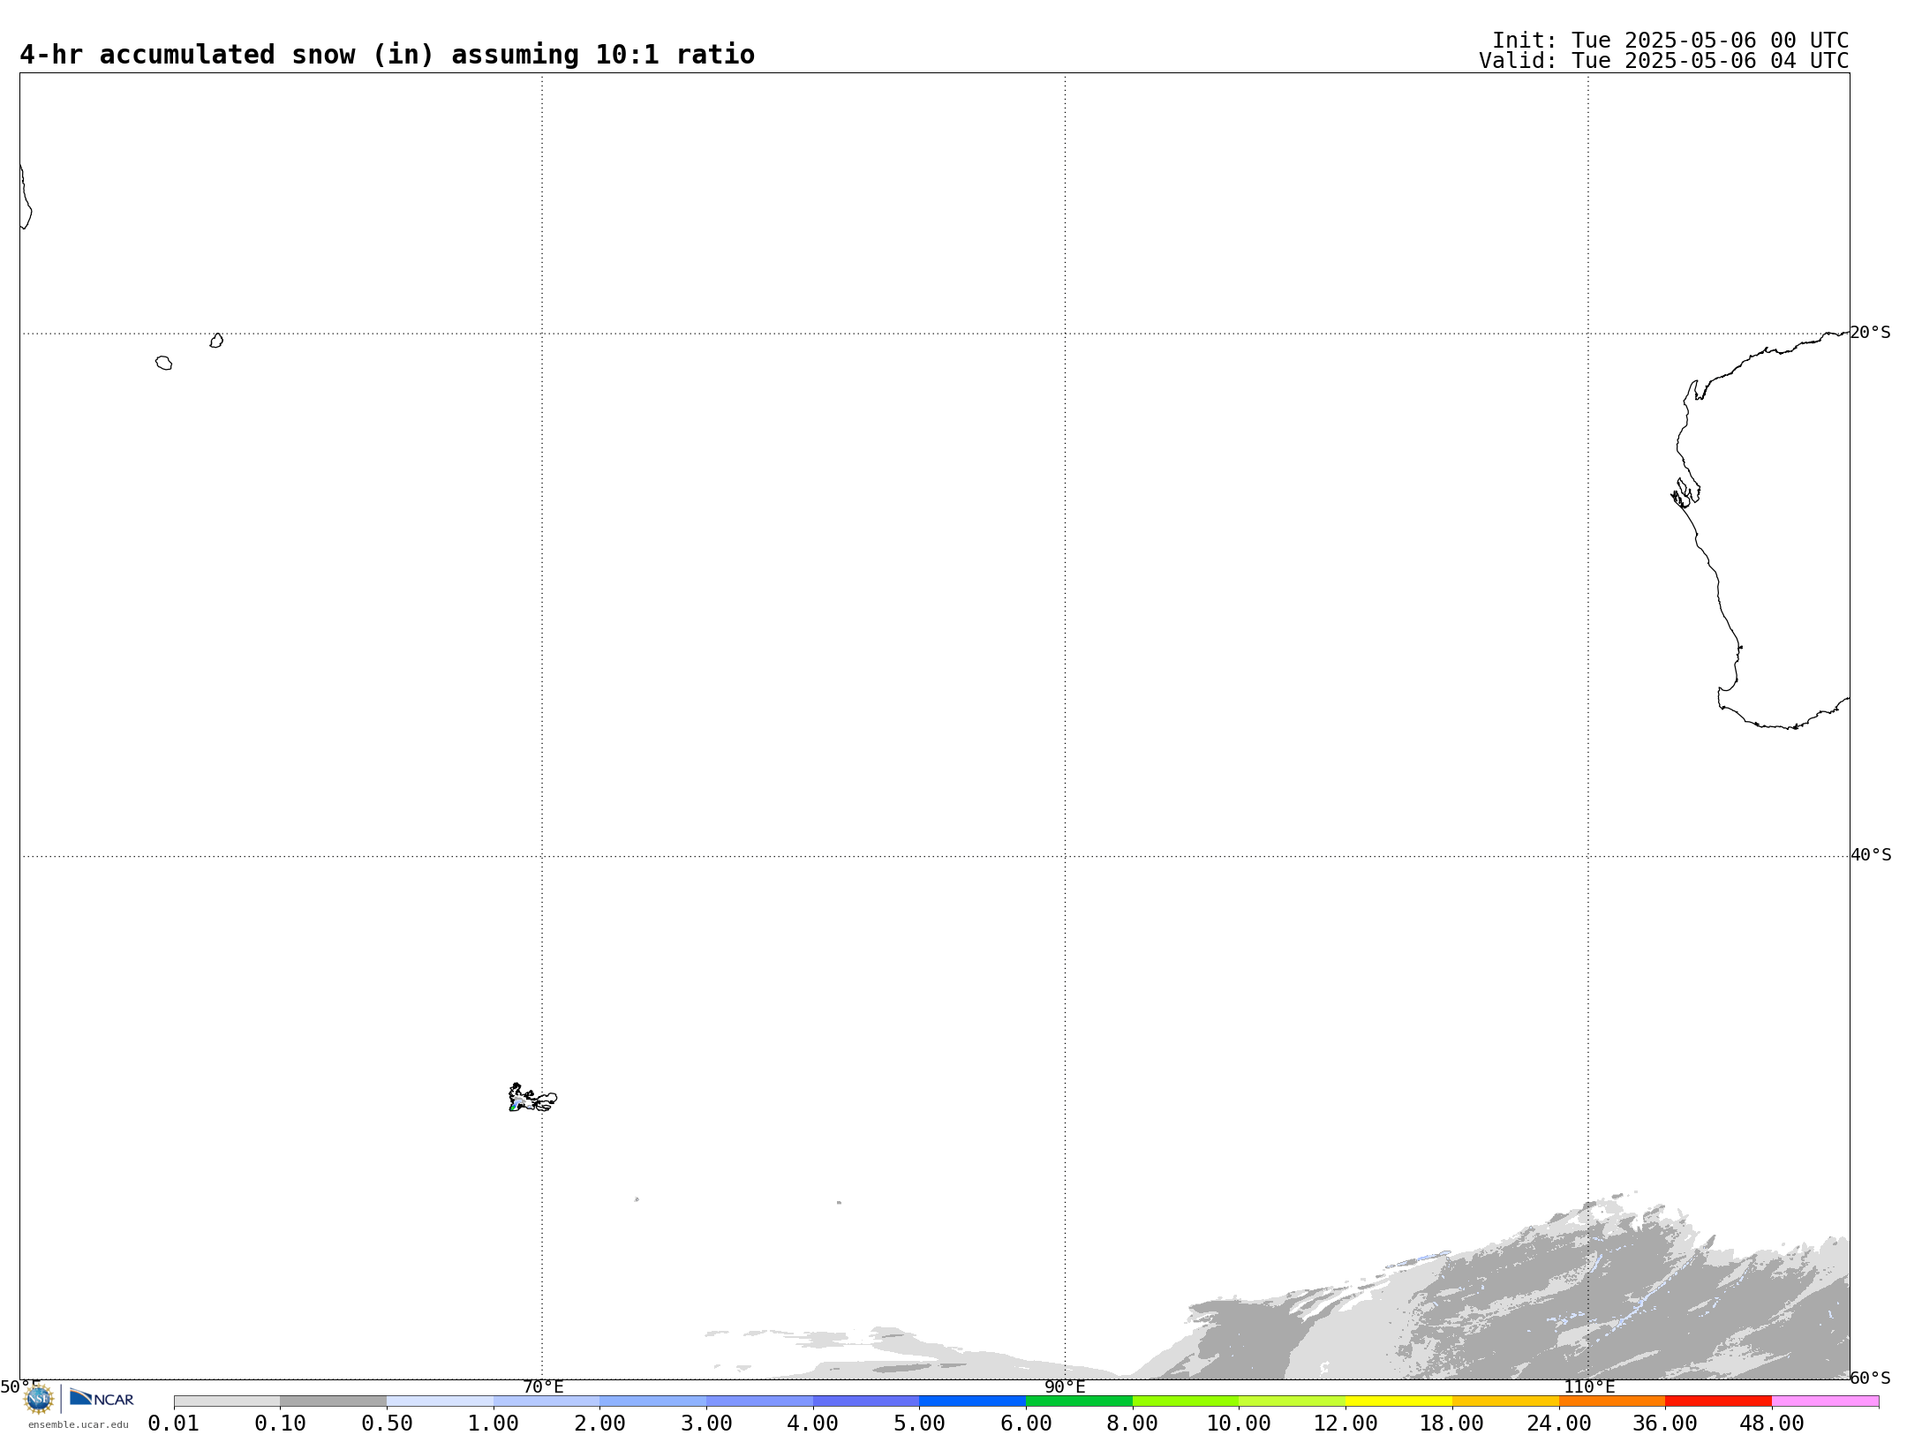Open the ensemble.ucar.edu text link
Image resolution: width=1907 pixels, height=1435 pixels.
(78, 1424)
